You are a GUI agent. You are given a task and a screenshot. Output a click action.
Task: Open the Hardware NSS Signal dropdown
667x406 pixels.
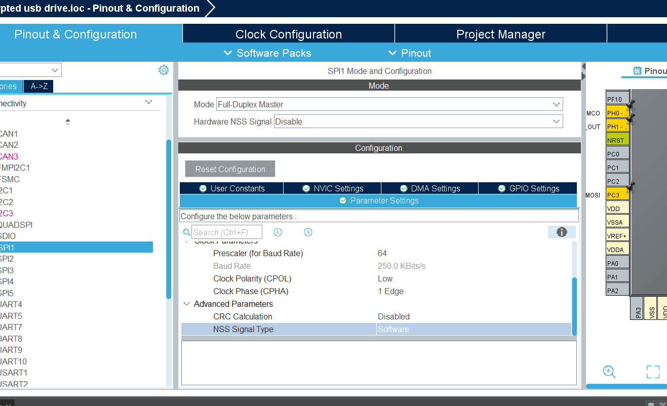(x=418, y=121)
